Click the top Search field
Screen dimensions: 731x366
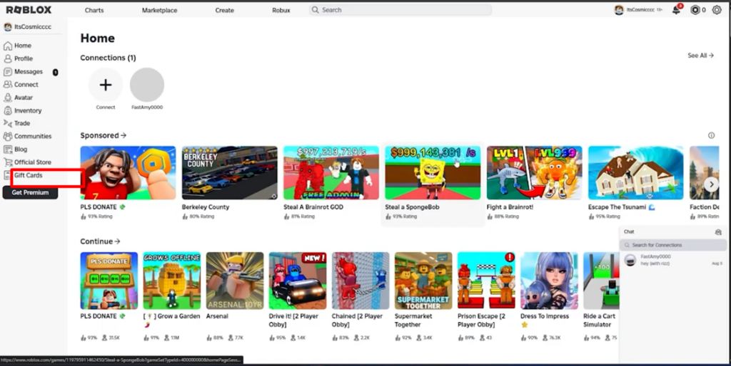pyautogui.click(x=400, y=10)
